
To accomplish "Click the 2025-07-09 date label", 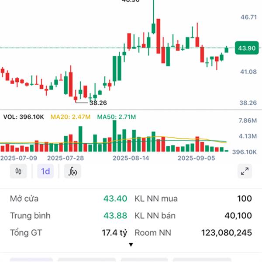I will 19,158.
